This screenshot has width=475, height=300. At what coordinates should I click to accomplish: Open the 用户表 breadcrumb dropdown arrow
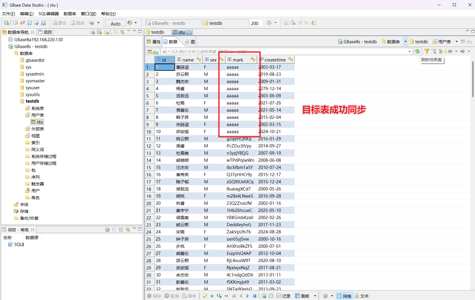[x=456, y=41]
